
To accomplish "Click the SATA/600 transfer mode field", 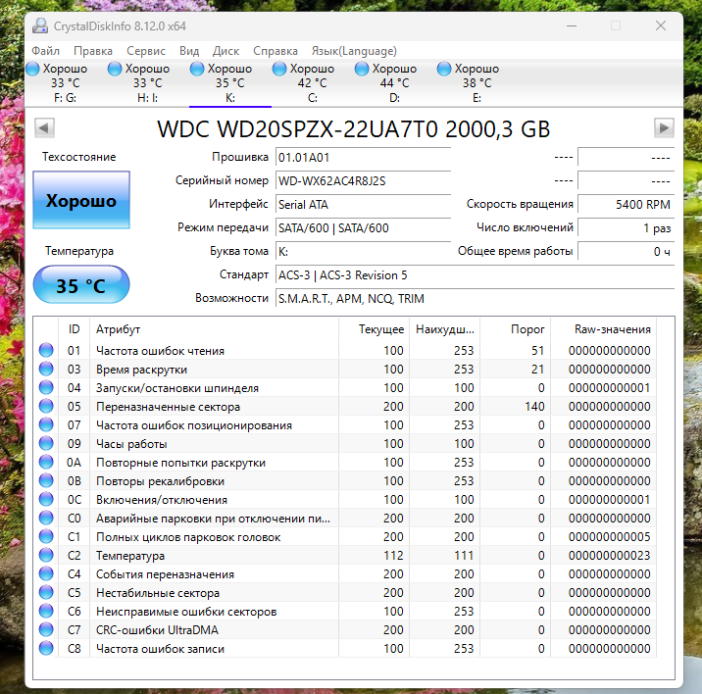I will click(x=363, y=227).
